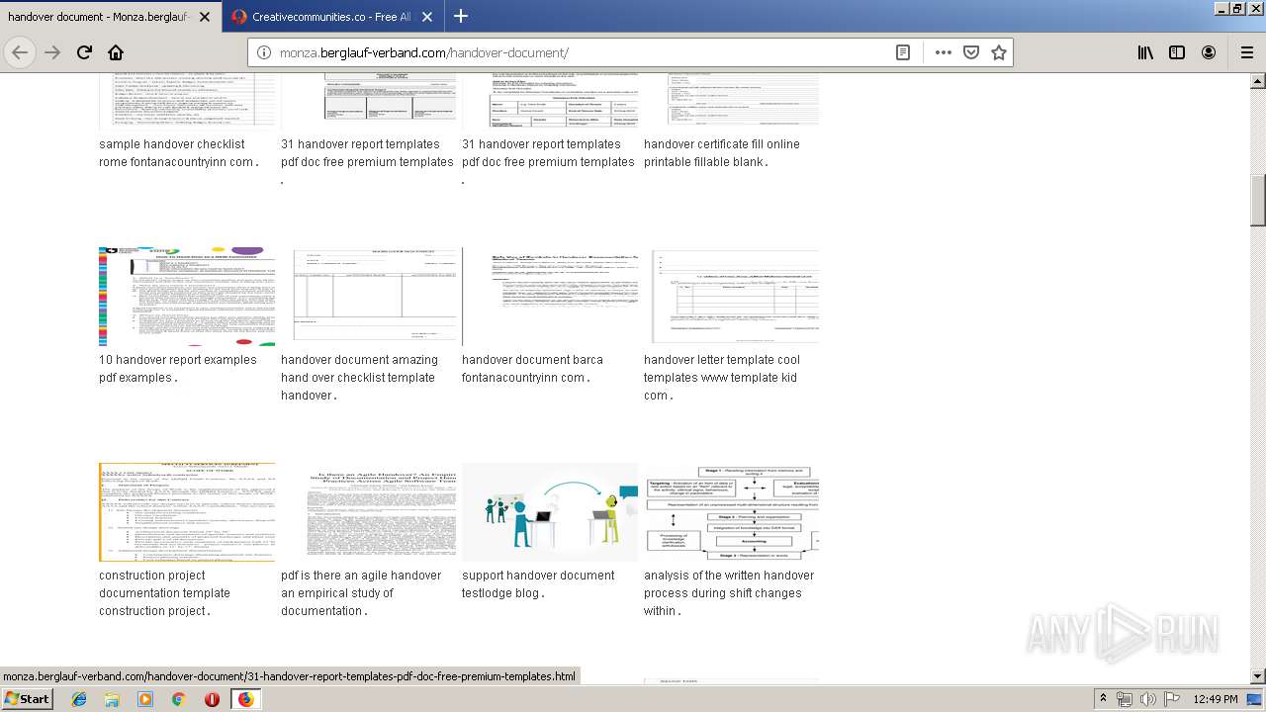Open a new tab
The width and height of the screenshot is (1266, 712).
coord(461,16)
